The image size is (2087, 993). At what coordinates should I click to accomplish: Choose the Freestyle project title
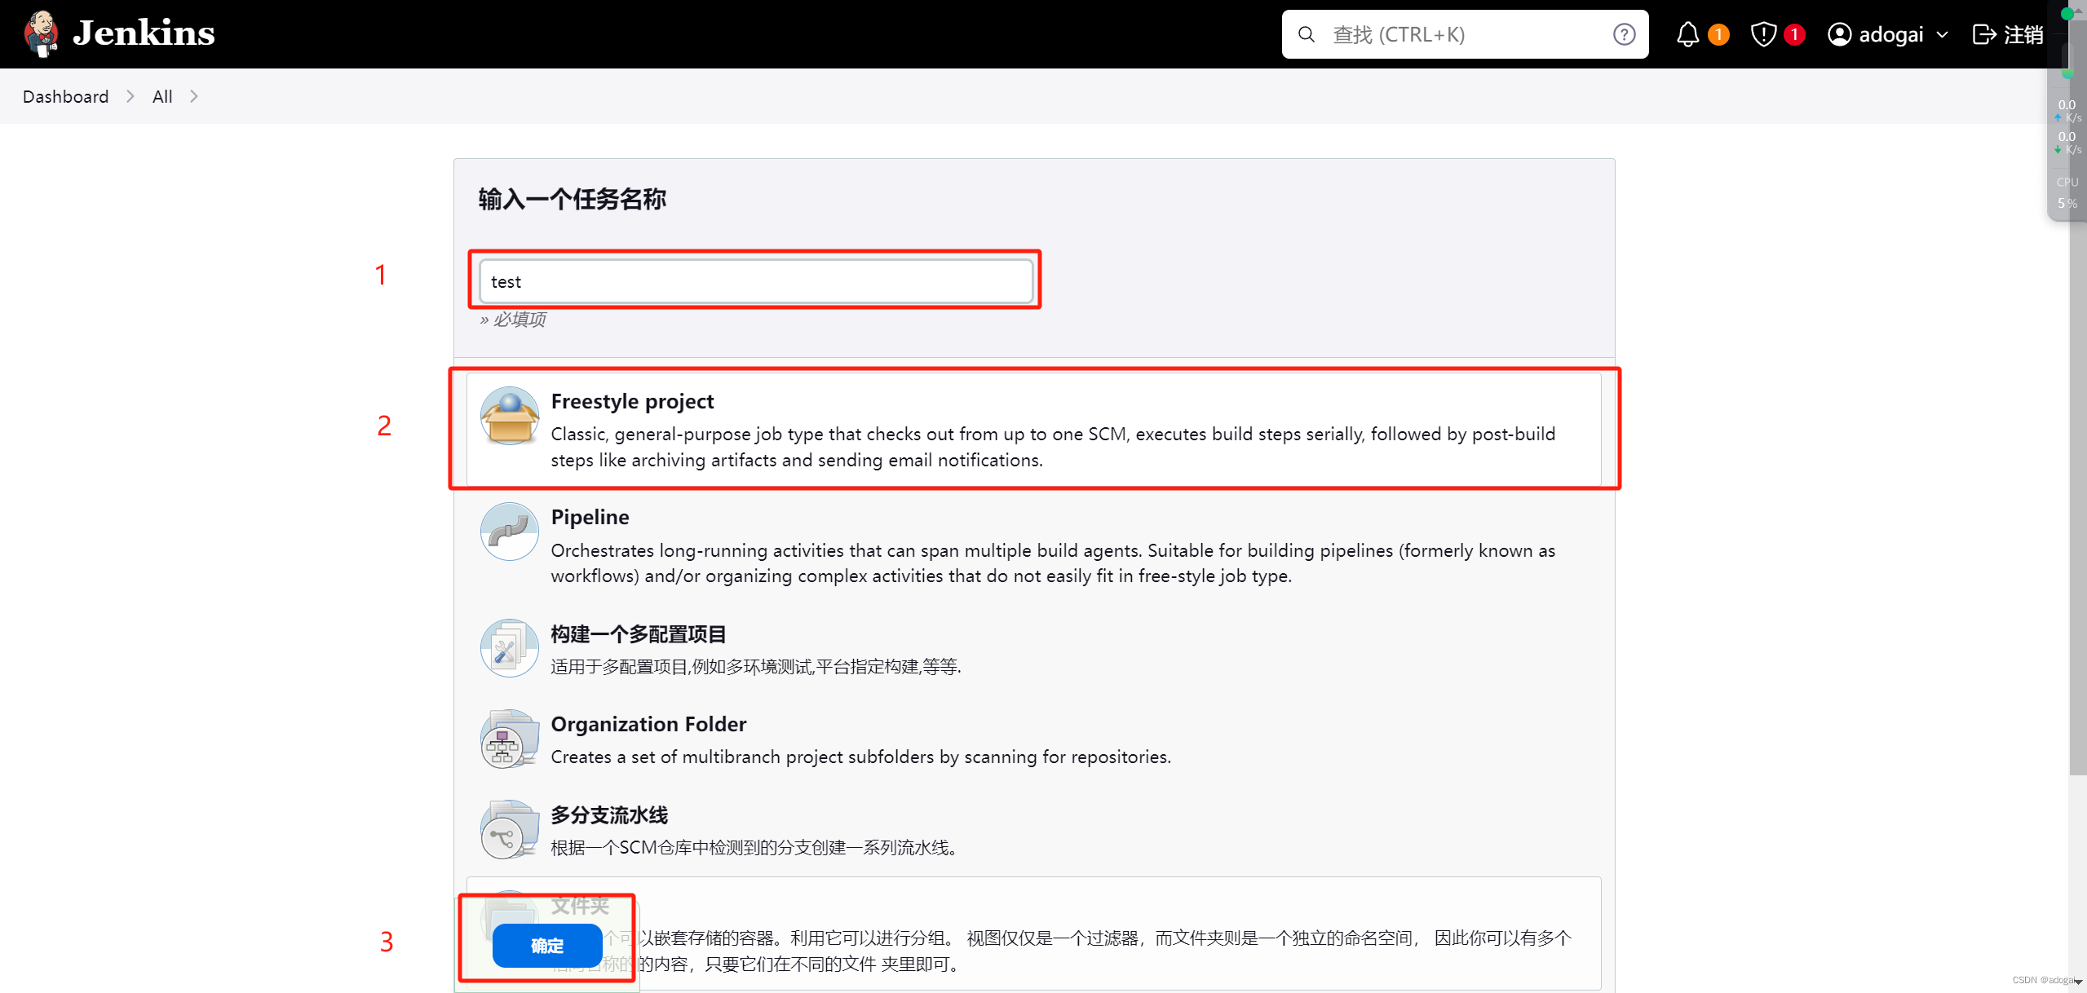(x=632, y=401)
